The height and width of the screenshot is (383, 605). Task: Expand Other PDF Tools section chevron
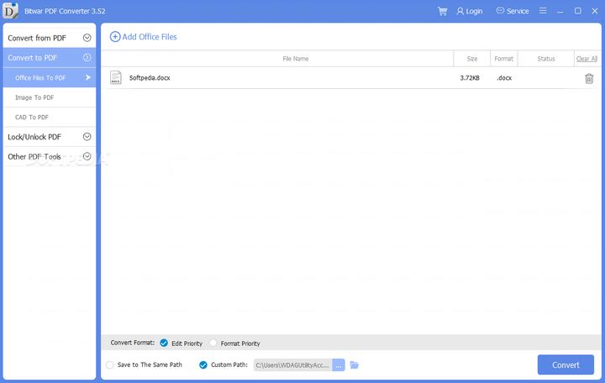(x=87, y=156)
